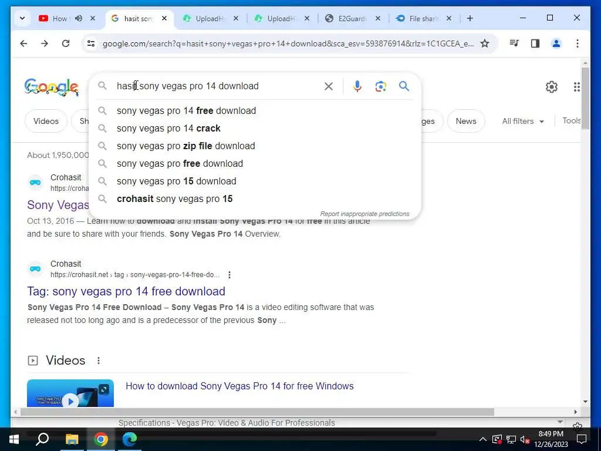This screenshot has width=601, height=451.
Task: Open the media control icon in toolbar
Action: click(514, 43)
